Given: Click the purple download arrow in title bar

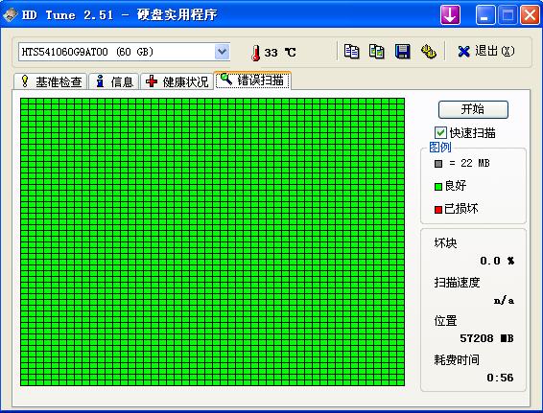Looking at the screenshot, I should 450,15.
